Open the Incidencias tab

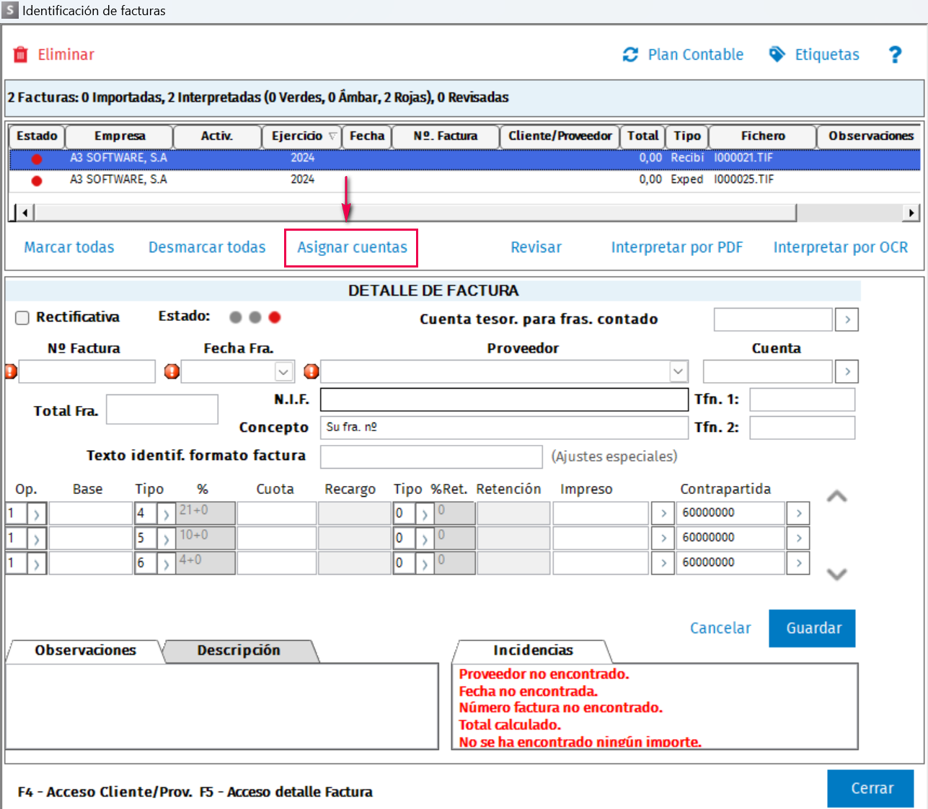tap(533, 650)
